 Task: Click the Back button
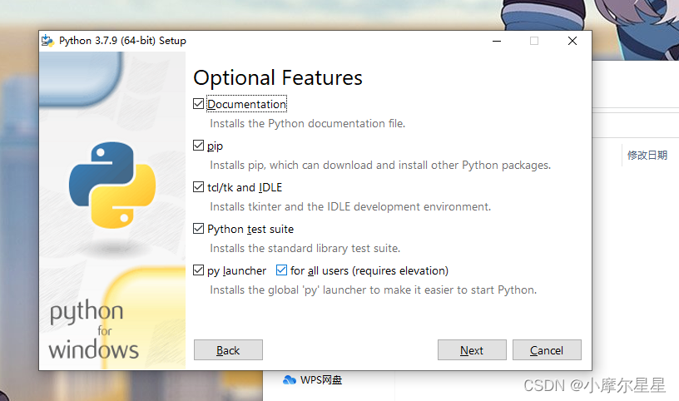coord(228,350)
